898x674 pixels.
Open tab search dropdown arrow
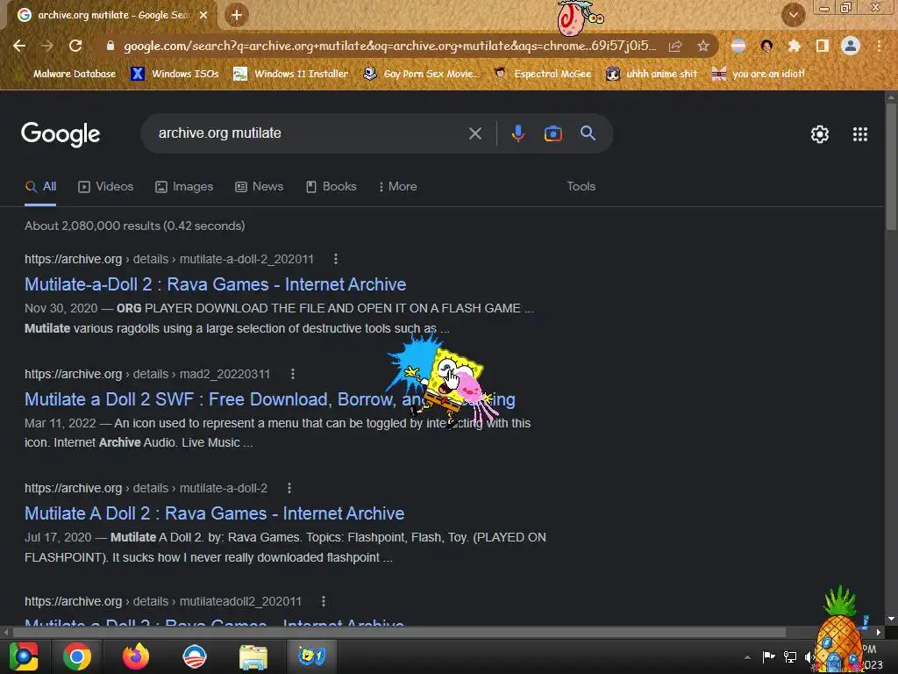pyautogui.click(x=793, y=15)
